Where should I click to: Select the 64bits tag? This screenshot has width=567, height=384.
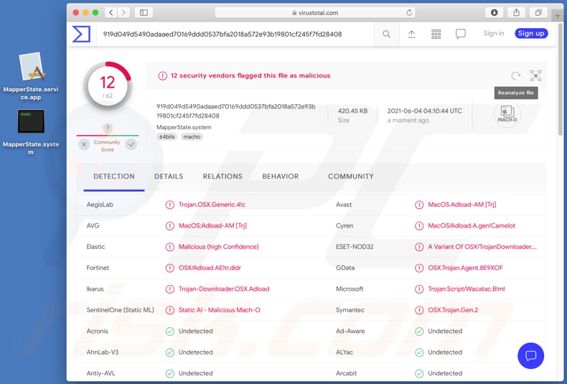pyautogui.click(x=167, y=136)
